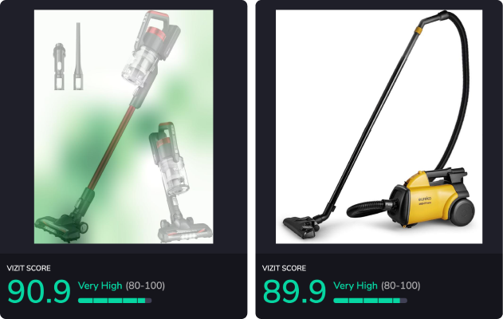
Task: Click the small brush attachment in left image
Action: (59, 66)
